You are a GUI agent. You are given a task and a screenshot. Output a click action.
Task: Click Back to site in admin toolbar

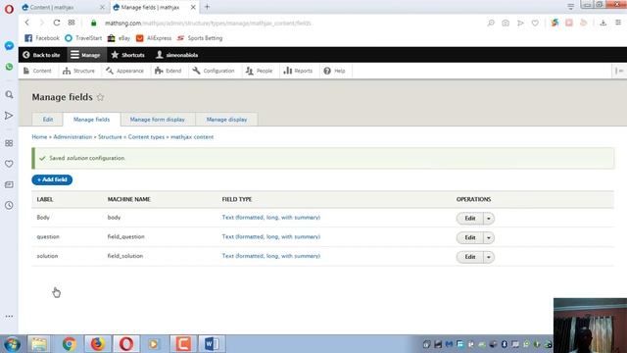[x=41, y=55]
